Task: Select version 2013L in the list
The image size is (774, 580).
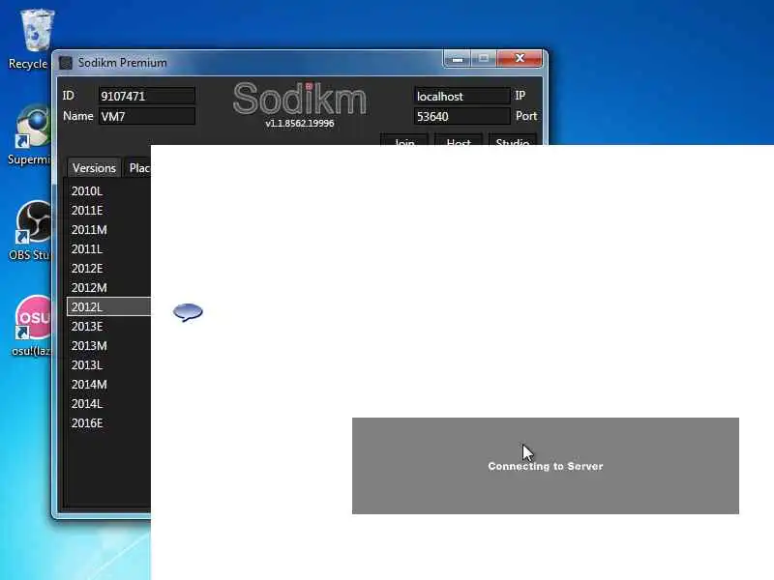Action: pyautogui.click(x=108, y=365)
